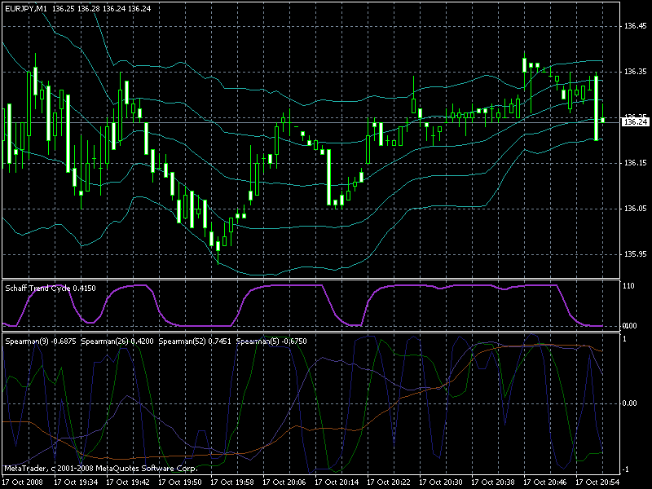Click the 136.35 price scale label

pos(636,72)
